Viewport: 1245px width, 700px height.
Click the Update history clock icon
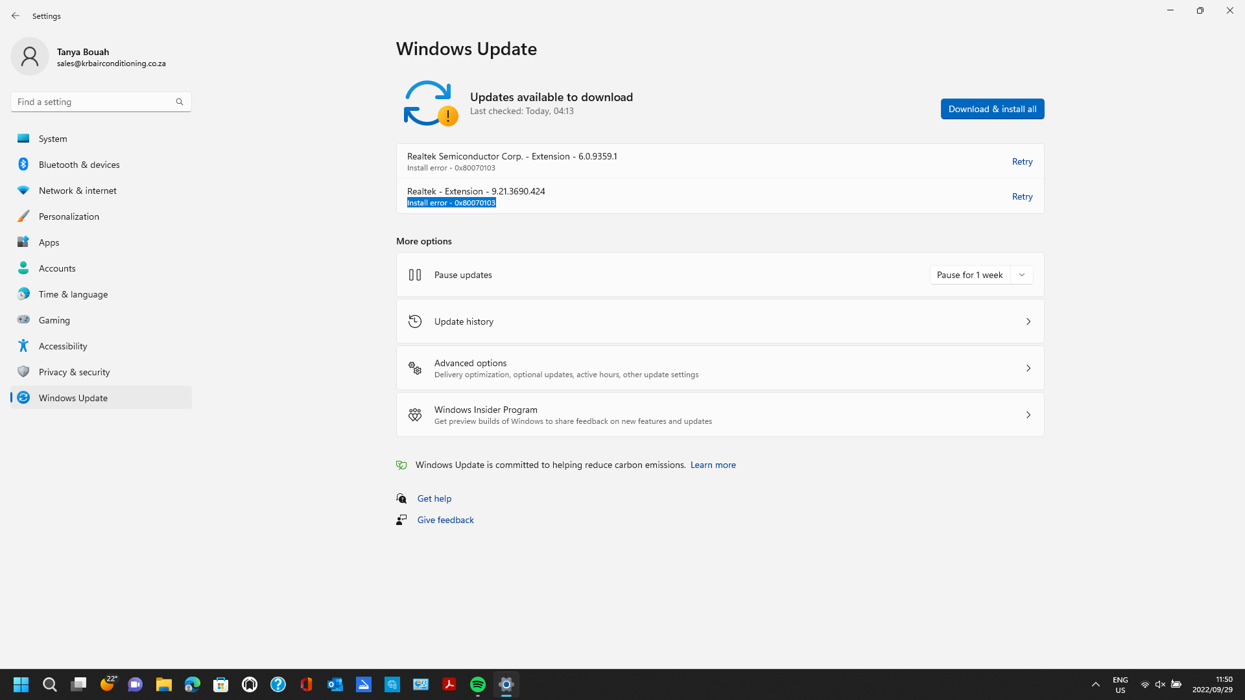(x=415, y=321)
